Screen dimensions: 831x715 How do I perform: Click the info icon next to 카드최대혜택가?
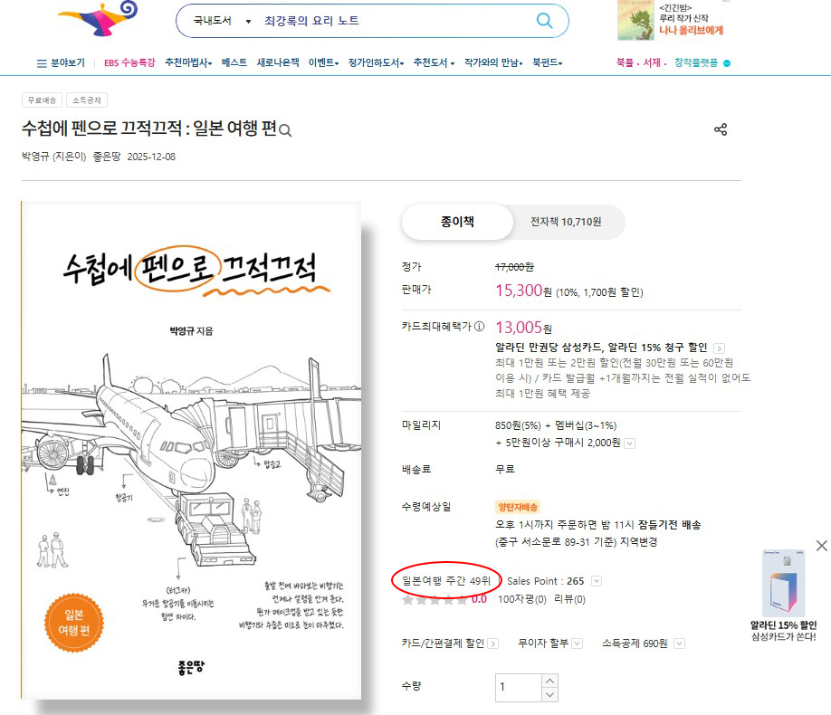(479, 327)
